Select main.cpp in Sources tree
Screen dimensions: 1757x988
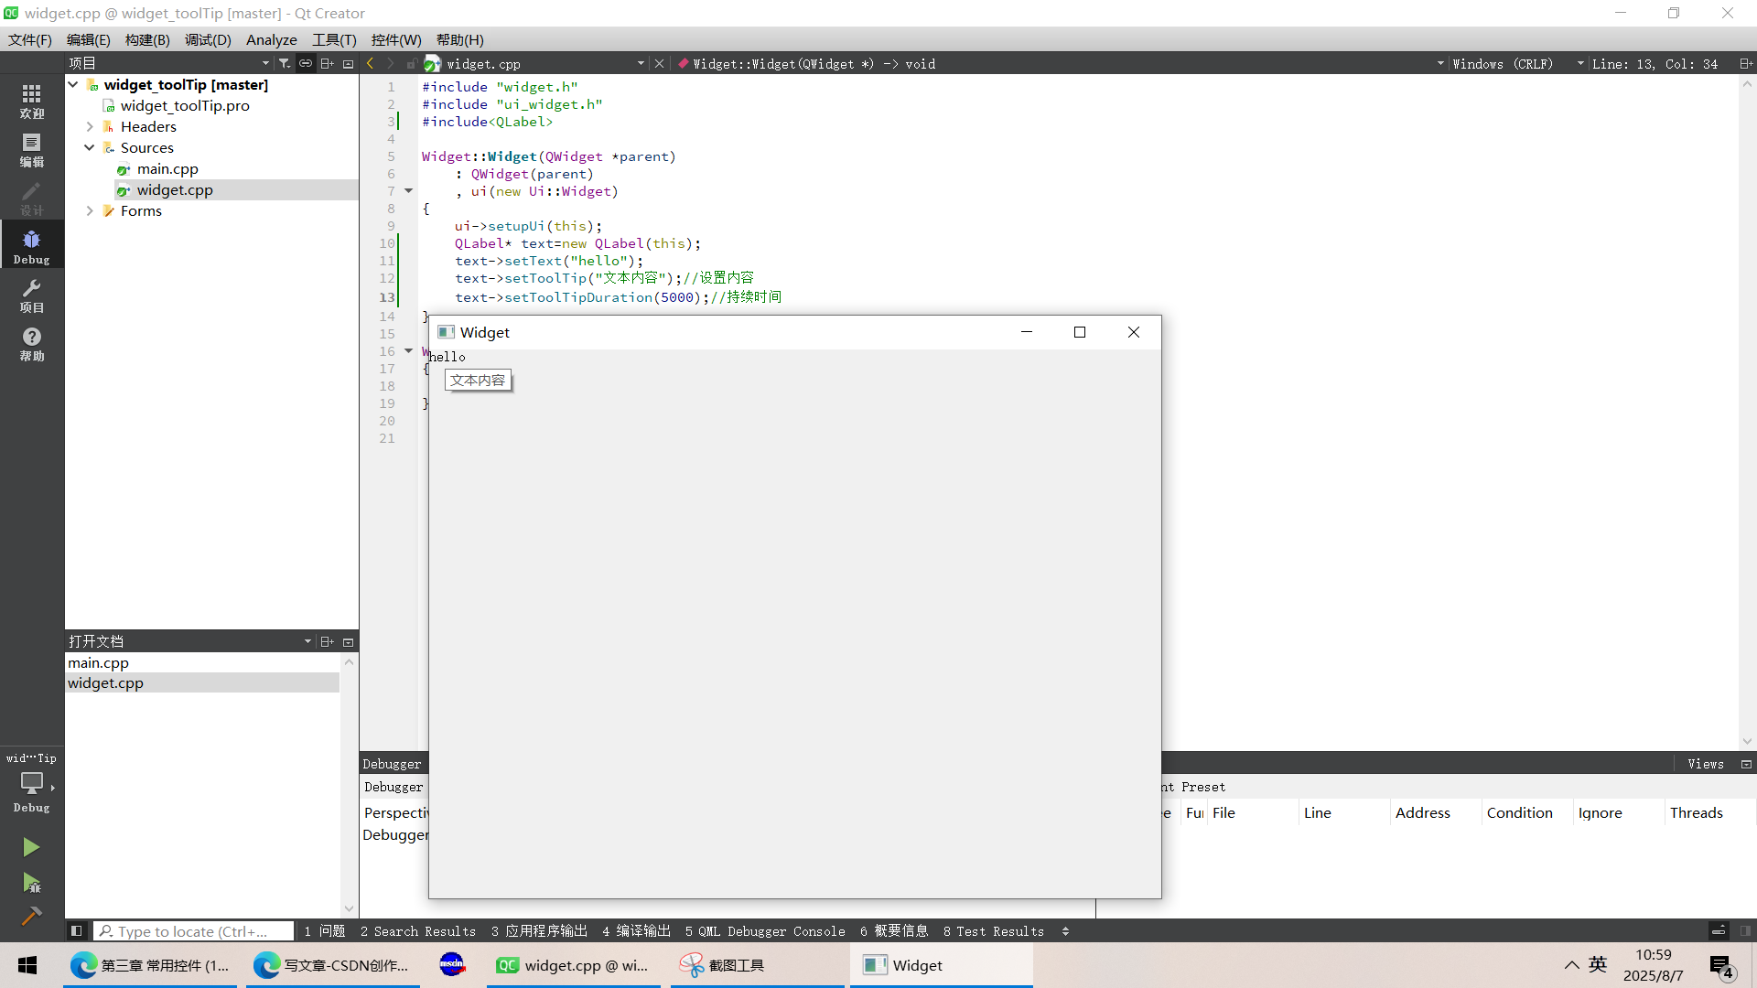(167, 168)
